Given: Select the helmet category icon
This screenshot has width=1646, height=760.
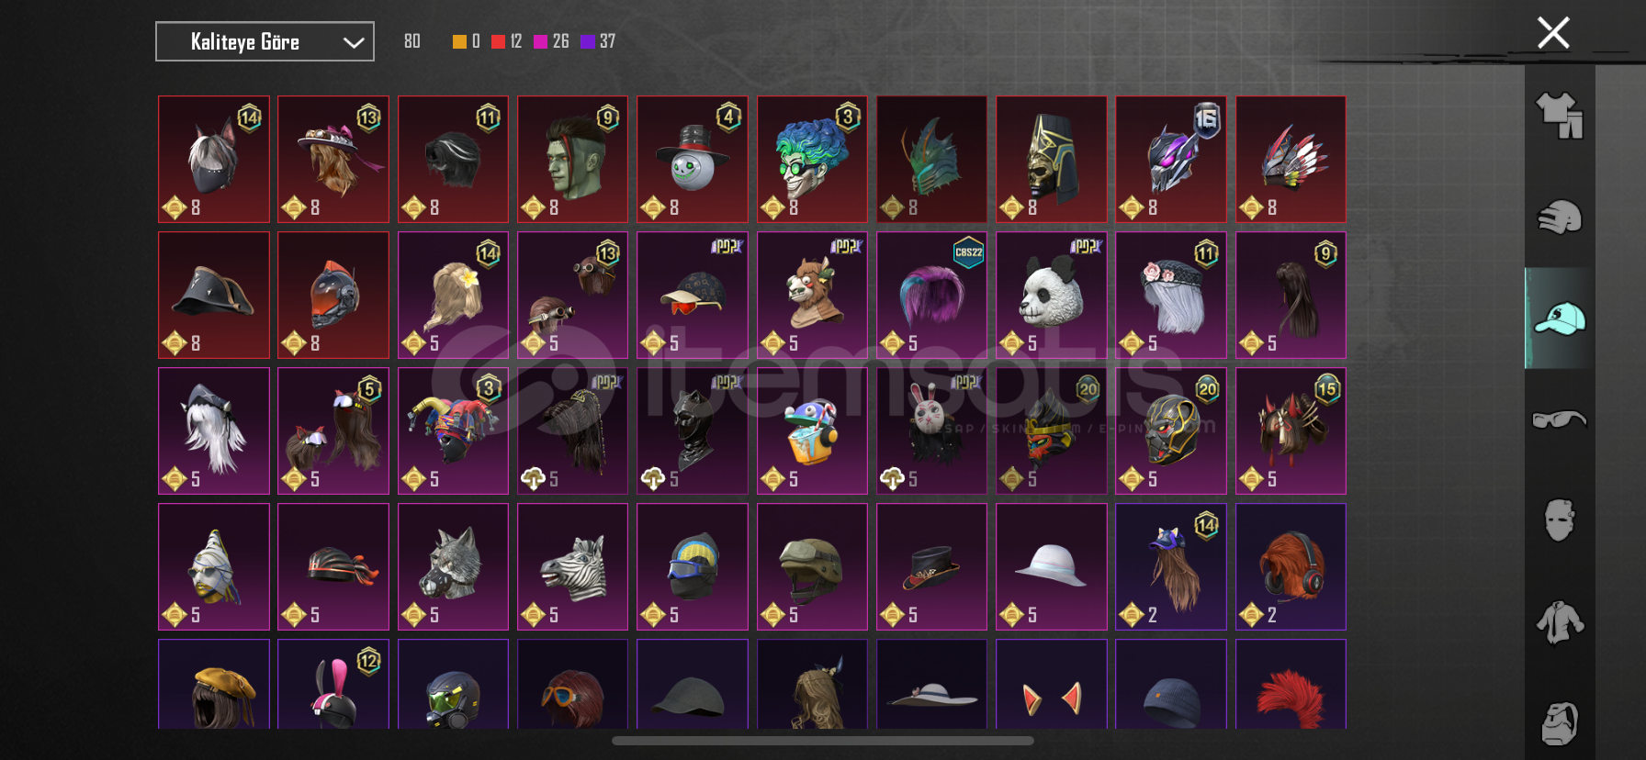Looking at the screenshot, I should pos(1559,218).
